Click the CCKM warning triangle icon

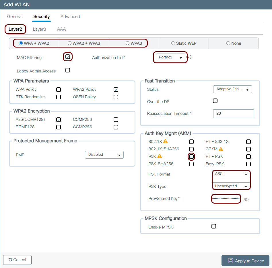coord(221,149)
